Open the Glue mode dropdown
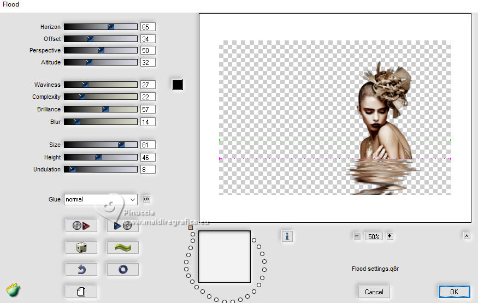Screen dimensions: 478x303 coord(101,199)
